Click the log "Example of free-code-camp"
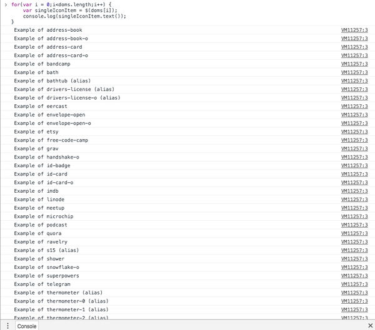Viewport: 375px width, 330px height. [51, 140]
